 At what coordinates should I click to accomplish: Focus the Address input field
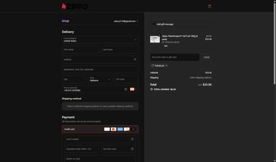(x=100, y=59)
